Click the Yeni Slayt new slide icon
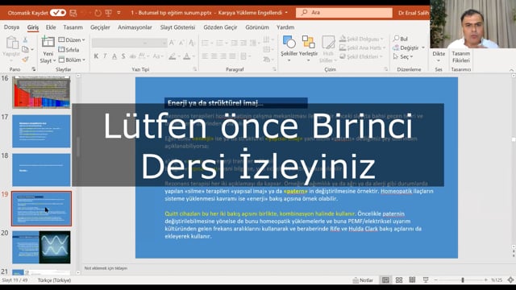516x290 pixels. pos(48,42)
